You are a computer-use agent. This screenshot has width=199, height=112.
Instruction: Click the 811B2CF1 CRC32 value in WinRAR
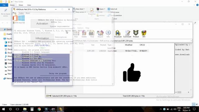point(143,51)
